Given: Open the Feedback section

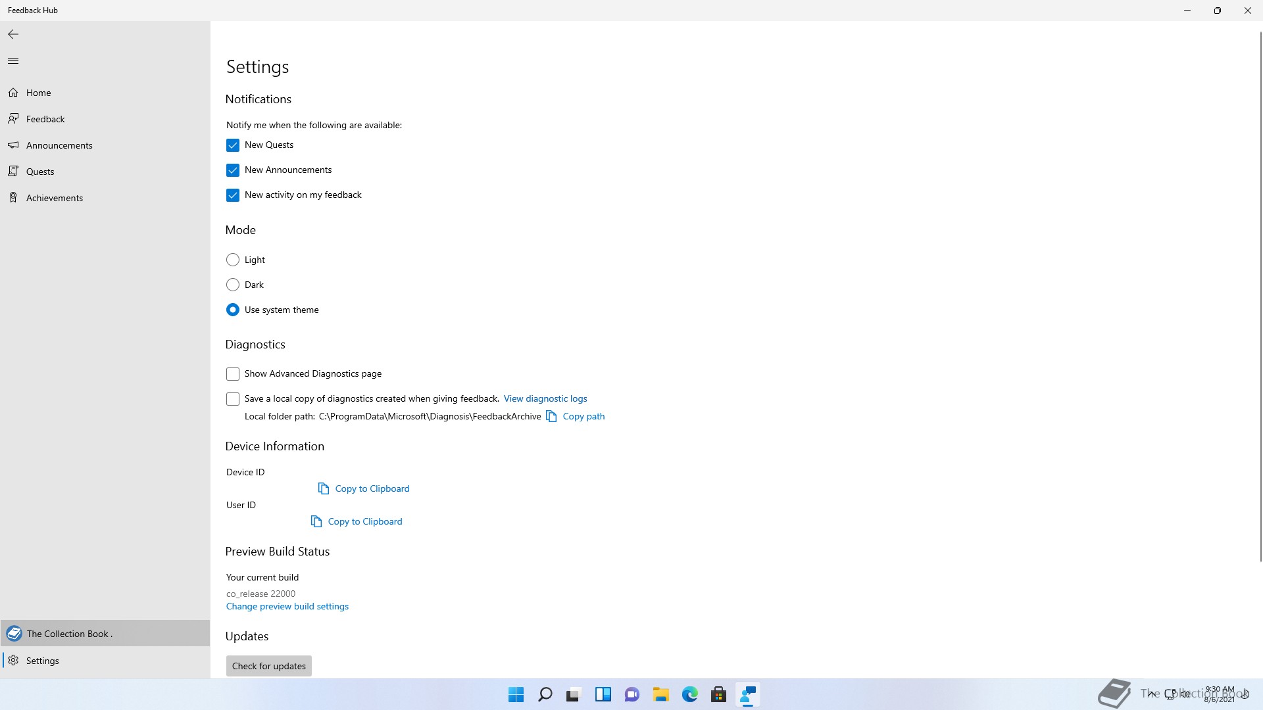Looking at the screenshot, I should 105,119.
